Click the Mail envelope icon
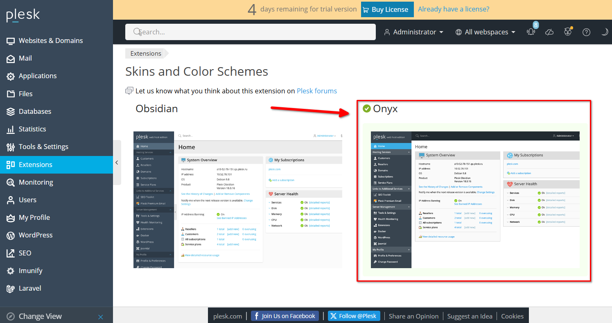 11,59
